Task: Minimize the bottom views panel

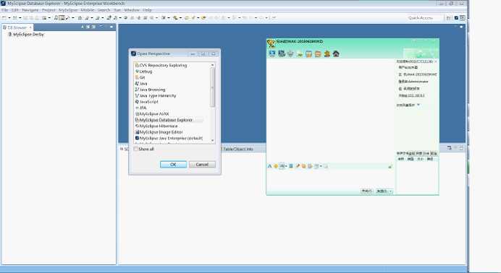Action: tap(455, 148)
